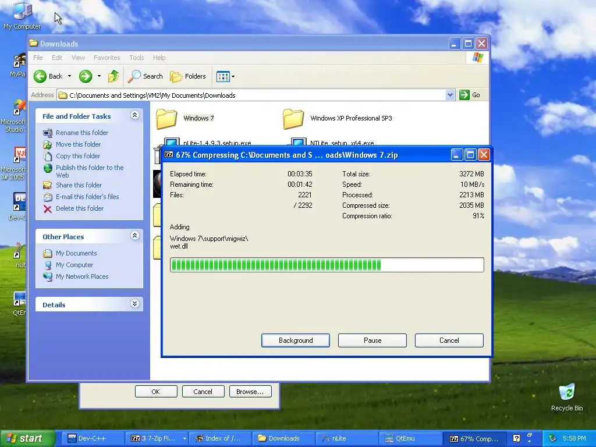Click the system clock showing 5:58 PM

574,438
